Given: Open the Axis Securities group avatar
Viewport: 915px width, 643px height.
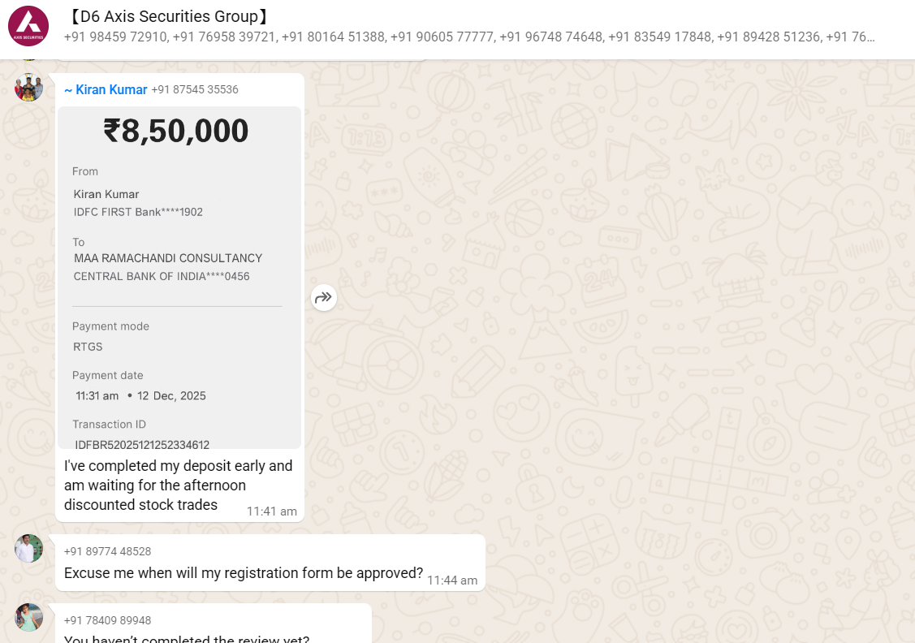Looking at the screenshot, I should pyautogui.click(x=28, y=26).
